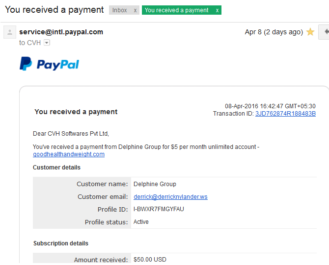Click the 'Apr 8 (2 days ago)' date
The width and height of the screenshot is (329, 265).
coord(274,32)
